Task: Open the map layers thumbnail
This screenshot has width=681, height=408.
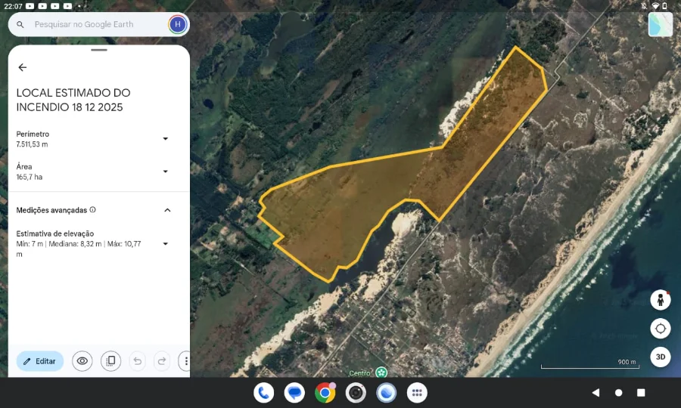Action: pyautogui.click(x=660, y=24)
